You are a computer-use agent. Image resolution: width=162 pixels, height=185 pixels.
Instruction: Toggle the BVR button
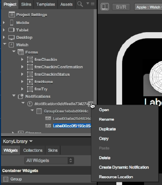point(121,7)
